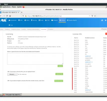Image resolution: width=107 pixels, height=101 pixels.
Task: Open tracking protection shield in address bar
Action: tap(23, 16)
